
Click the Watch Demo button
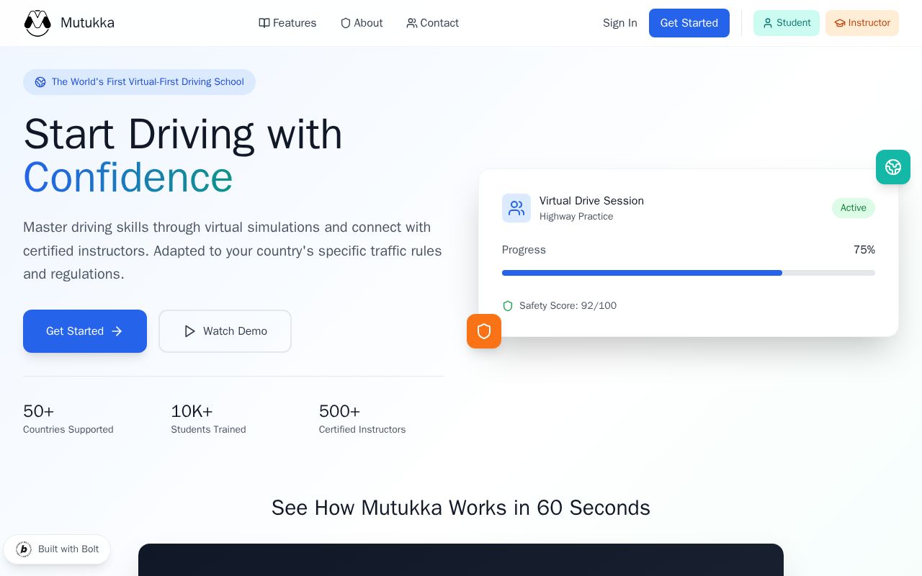(x=225, y=331)
